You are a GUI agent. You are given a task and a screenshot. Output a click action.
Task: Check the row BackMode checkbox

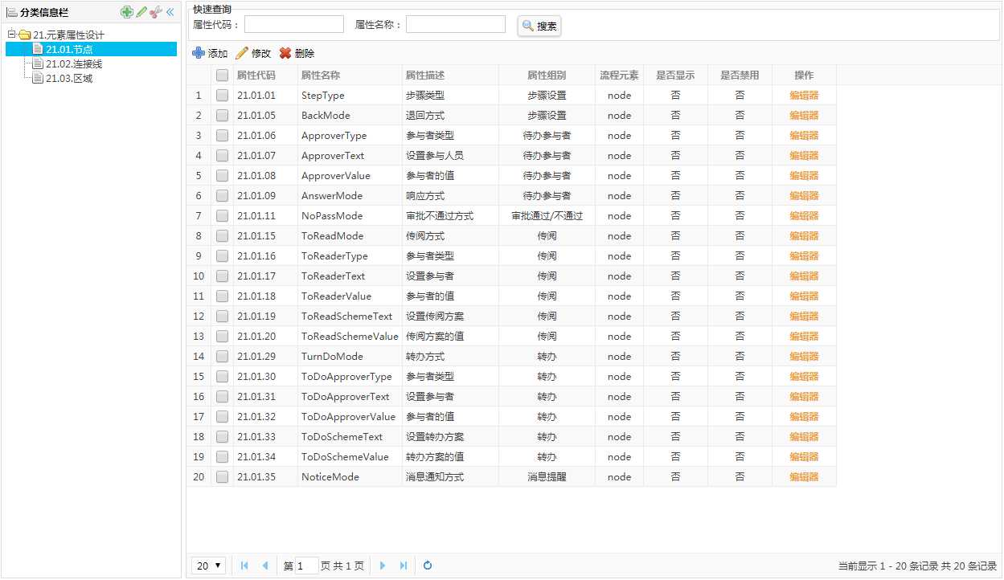tap(223, 116)
